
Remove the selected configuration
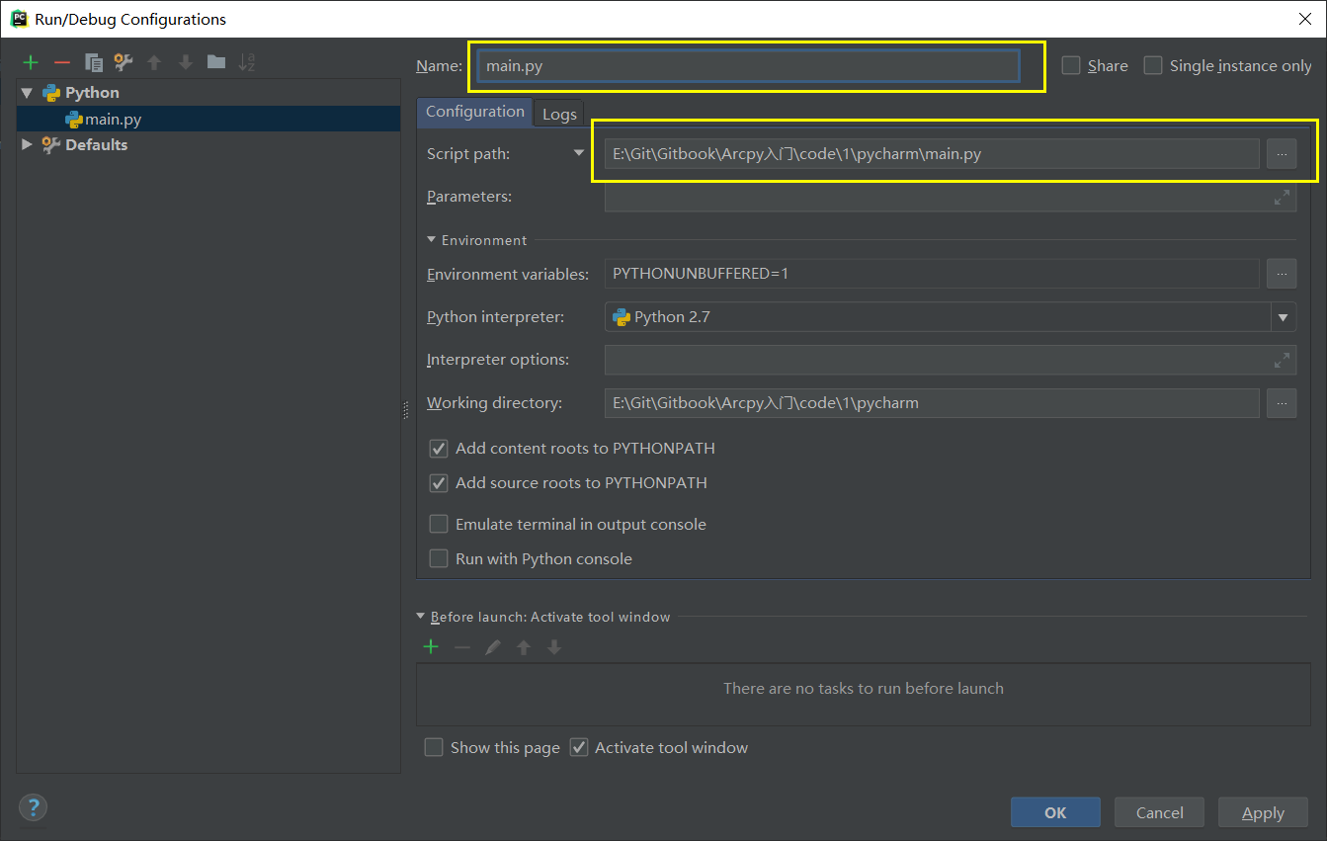[x=62, y=62]
